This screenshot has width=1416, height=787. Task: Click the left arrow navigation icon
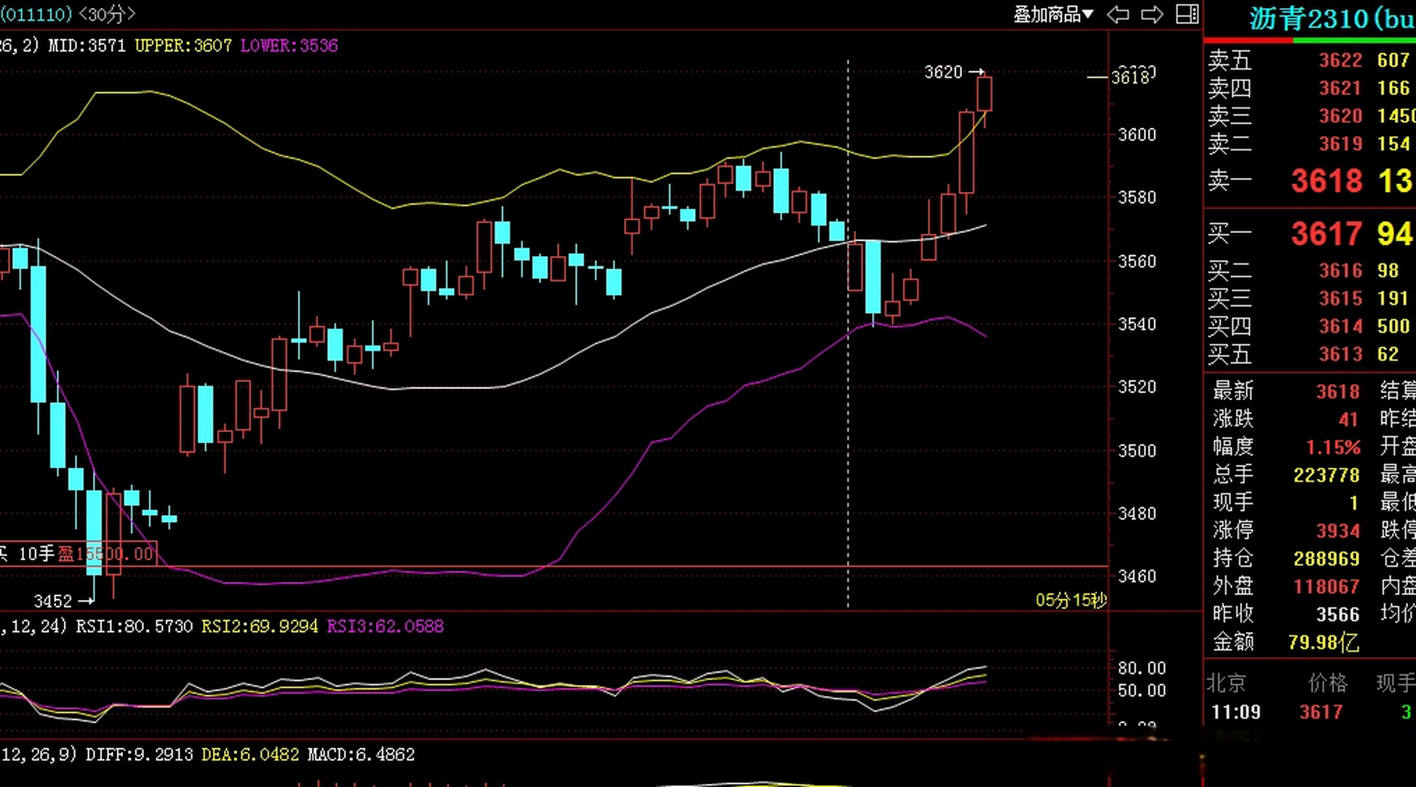[1118, 14]
